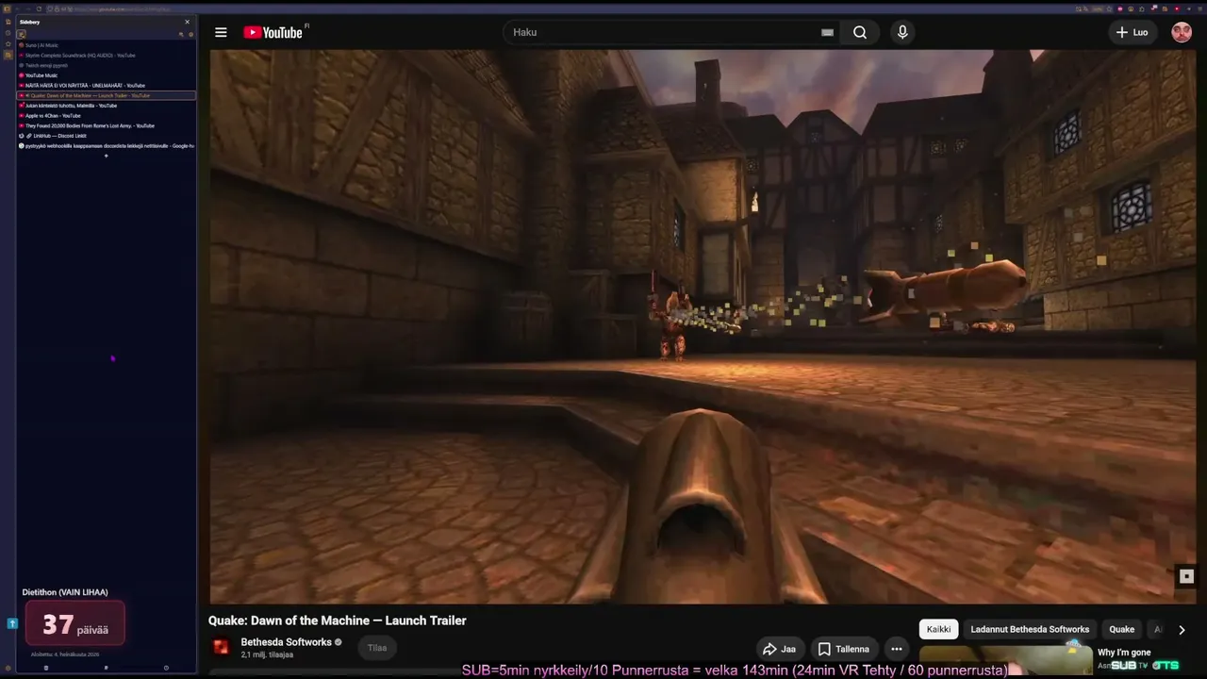Click the Luo create button

pyautogui.click(x=1132, y=32)
